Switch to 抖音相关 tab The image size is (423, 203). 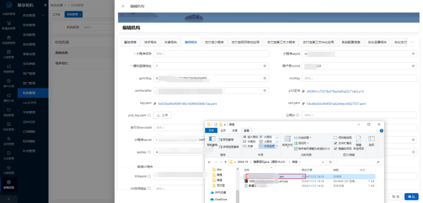[x=171, y=42]
